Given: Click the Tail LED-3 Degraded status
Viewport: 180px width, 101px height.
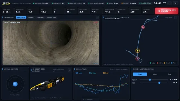Looking at the screenshot, I should pyautogui.click(x=129, y=3).
